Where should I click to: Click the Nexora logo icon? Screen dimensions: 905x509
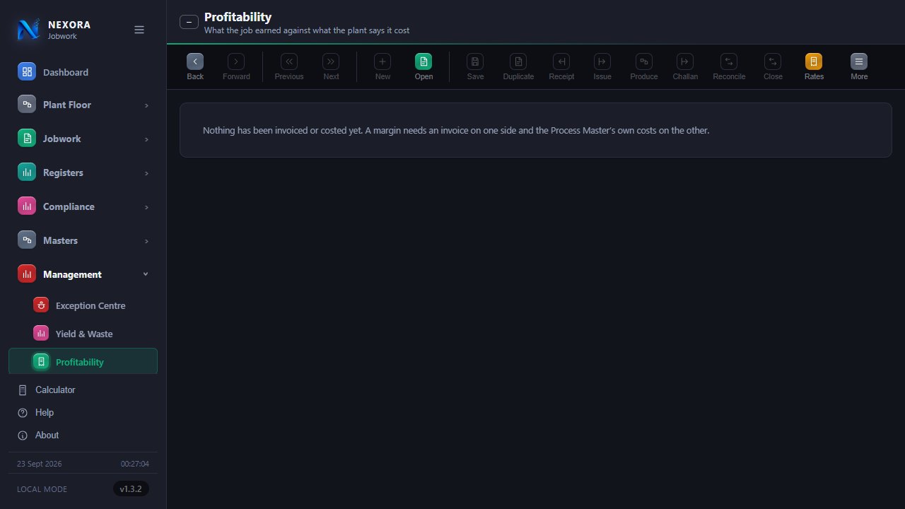pyautogui.click(x=28, y=29)
